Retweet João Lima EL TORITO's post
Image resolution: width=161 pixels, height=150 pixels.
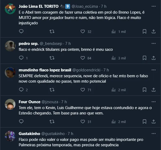click(52, 32)
